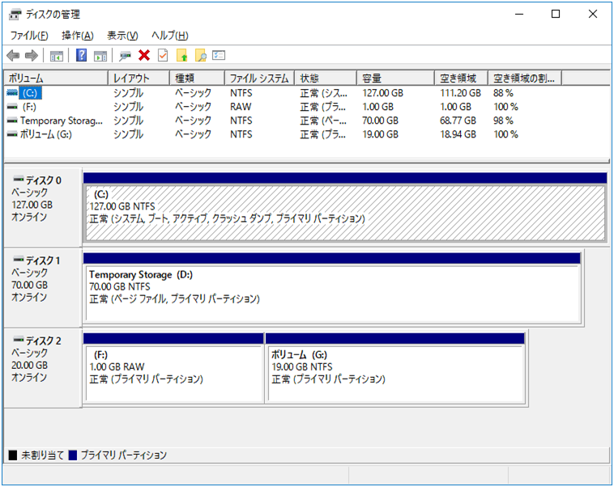
Task: Click the Forward arrow toolbar icon
Action: coord(32,56)
